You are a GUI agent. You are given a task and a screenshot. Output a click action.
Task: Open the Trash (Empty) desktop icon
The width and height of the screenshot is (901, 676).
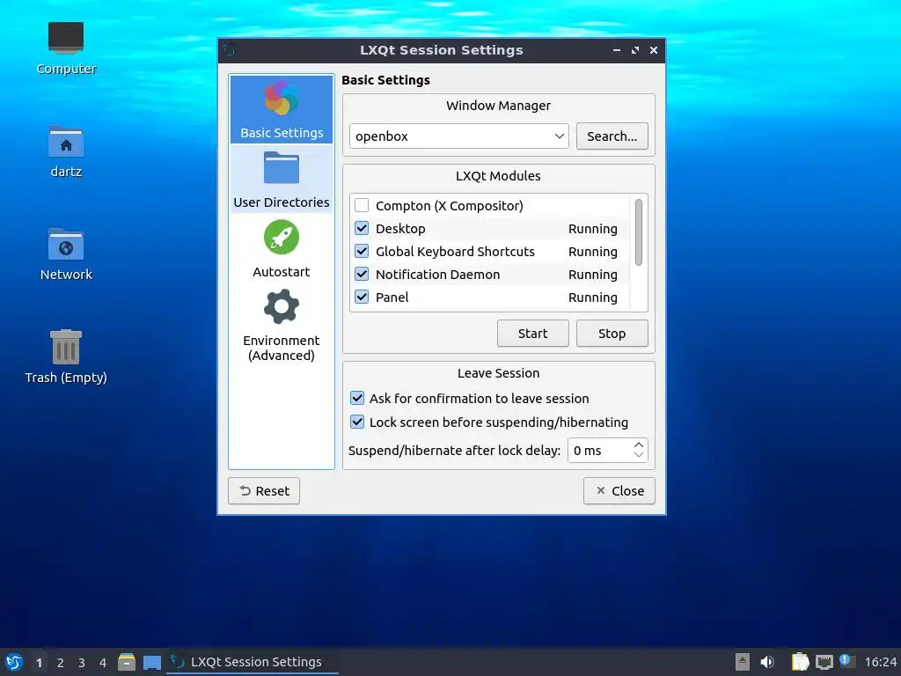point(65,356)
